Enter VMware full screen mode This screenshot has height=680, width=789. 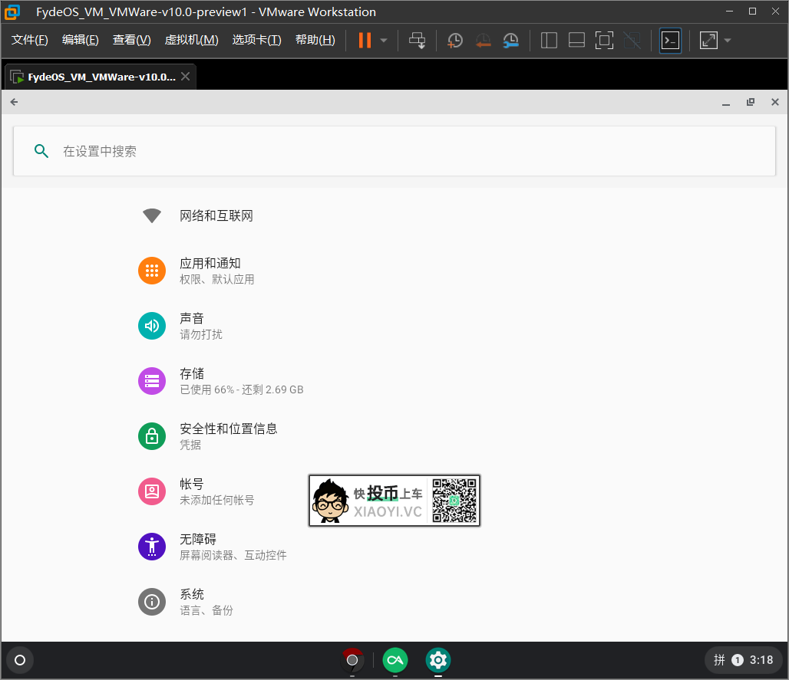click(604, 40)
